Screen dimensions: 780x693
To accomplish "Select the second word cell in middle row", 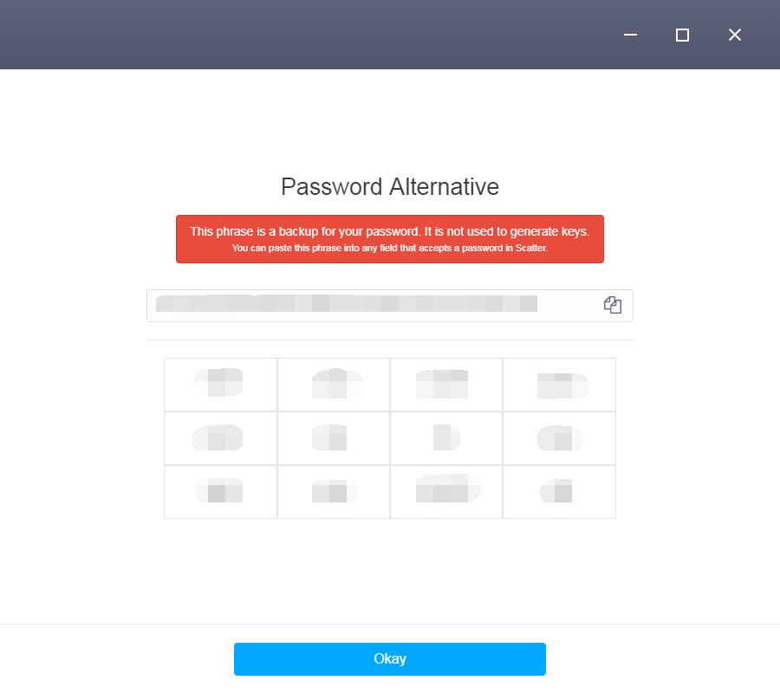I will point(334,438).
